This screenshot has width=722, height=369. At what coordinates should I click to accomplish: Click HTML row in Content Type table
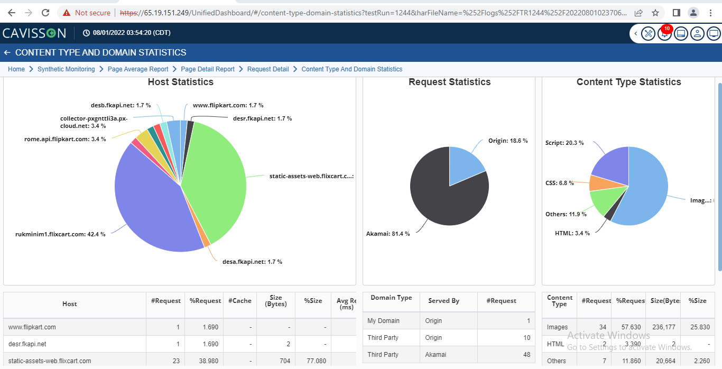tap(628, 344)
